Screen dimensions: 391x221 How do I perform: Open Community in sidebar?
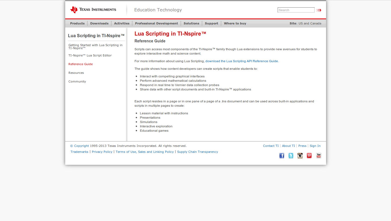pyautogui.click(x=77, y=81)
